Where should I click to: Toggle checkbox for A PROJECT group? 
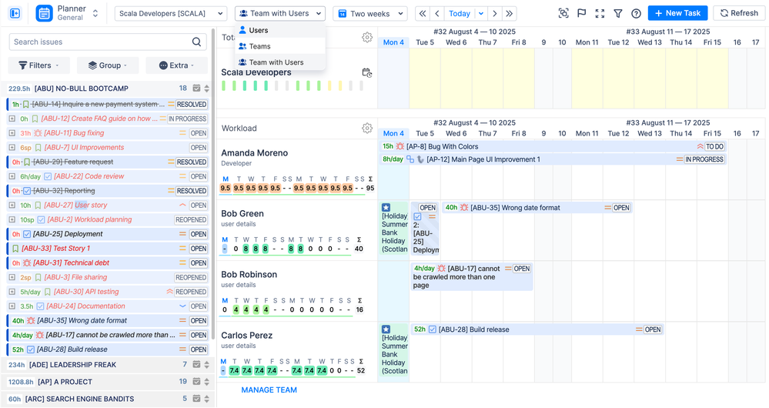tap(197, 382)
